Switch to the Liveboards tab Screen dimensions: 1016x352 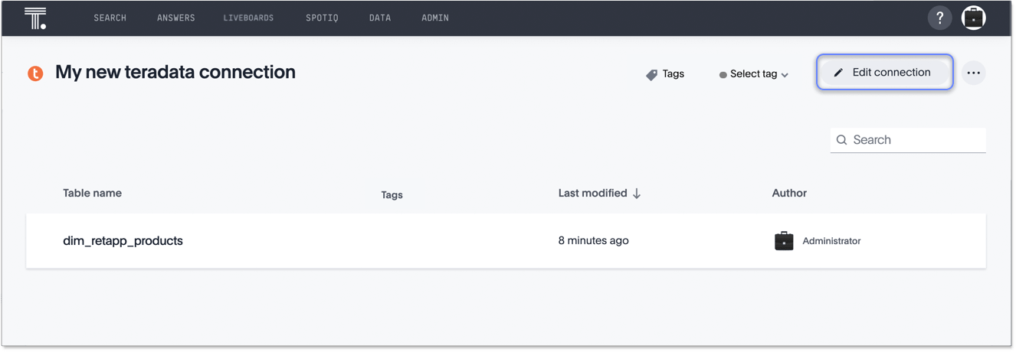(x=248, y=18)
